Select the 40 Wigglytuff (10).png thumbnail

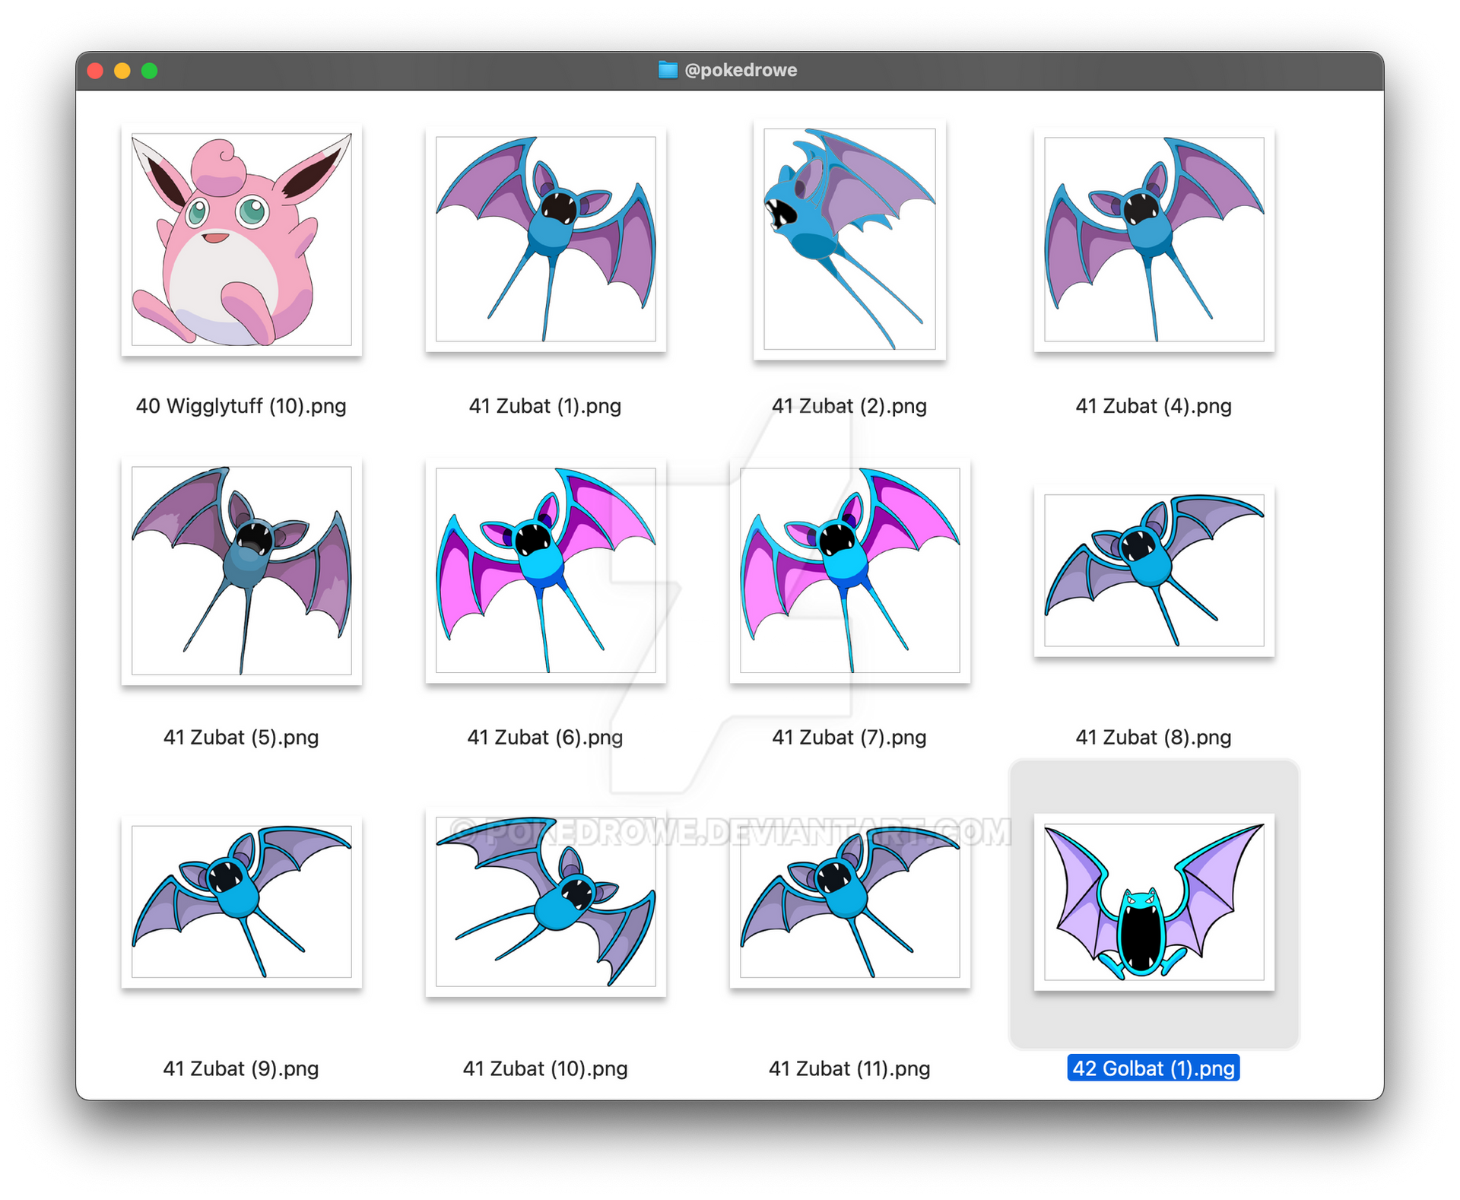[x=241, y=240]
